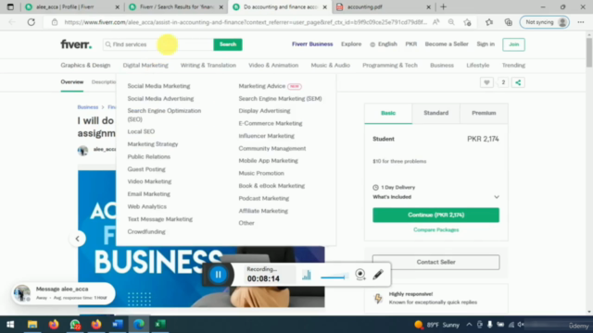Screen dimensions: 593x333
Task: Select the Premium package tab
Action: tap(484, 113)
